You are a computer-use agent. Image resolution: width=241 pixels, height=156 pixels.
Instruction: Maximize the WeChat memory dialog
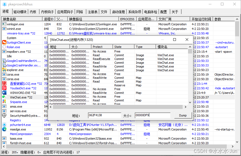pyautogui.click(x=175, y=40)
